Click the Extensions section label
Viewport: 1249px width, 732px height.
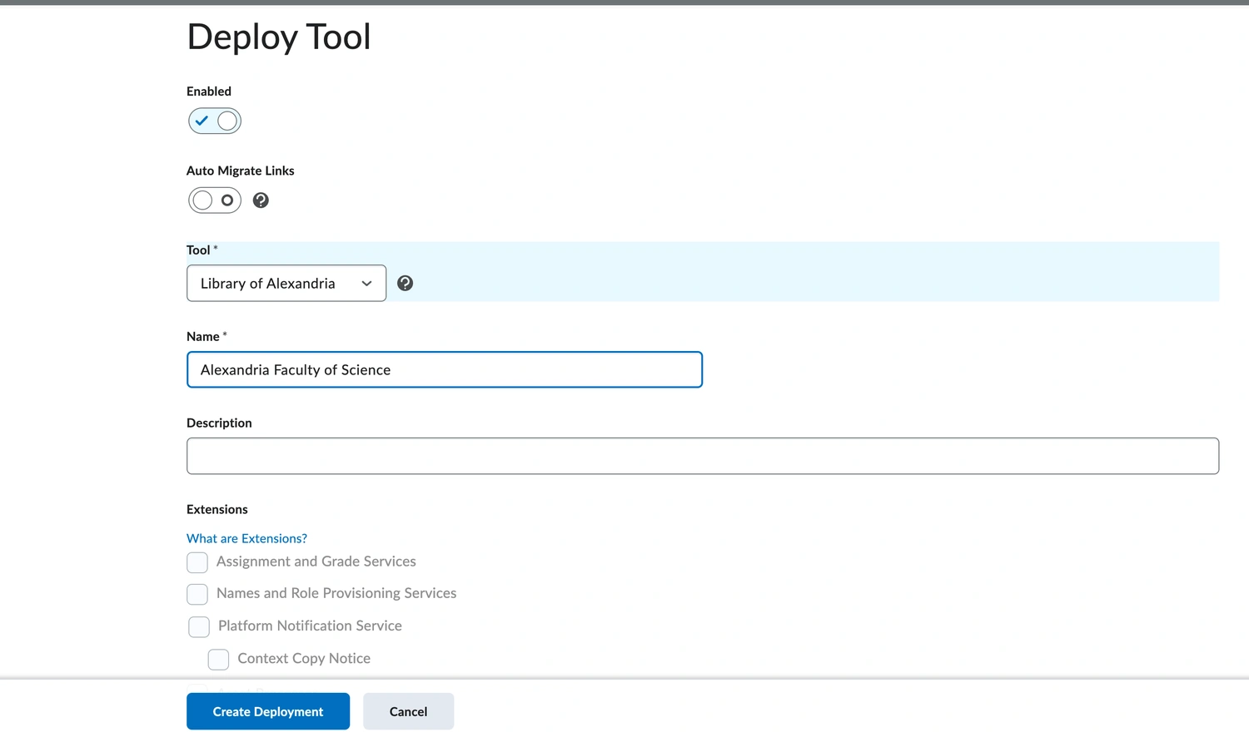[x=217, y=510]
